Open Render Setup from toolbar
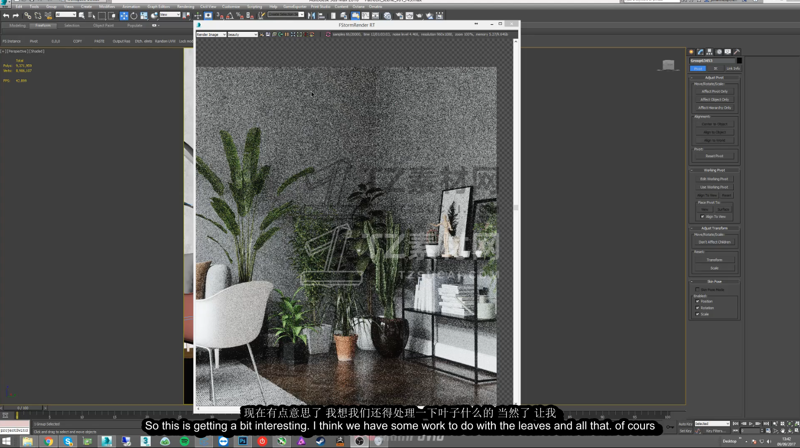The image size is (800, 448). click(x=399, y=16)
